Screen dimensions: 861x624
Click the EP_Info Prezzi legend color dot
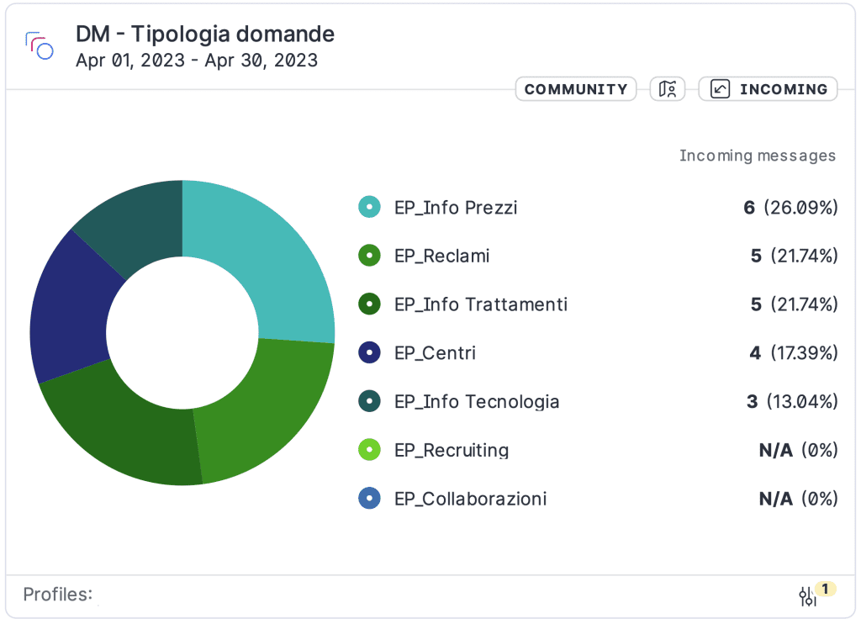370,207
